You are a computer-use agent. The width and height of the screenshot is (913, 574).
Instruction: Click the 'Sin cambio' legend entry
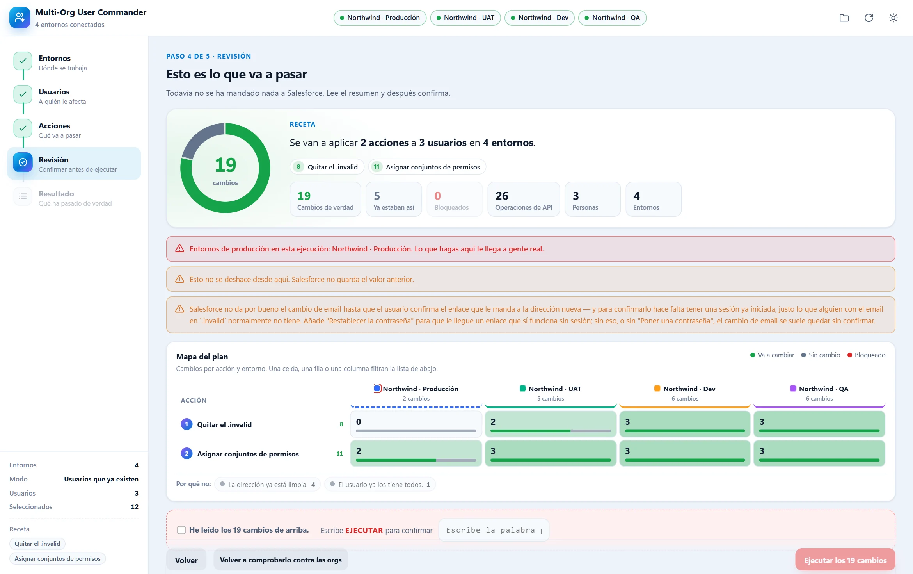point(820,355)
